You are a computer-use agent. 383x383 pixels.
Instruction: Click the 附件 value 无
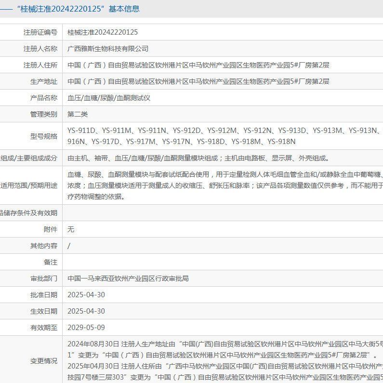(x=71, y=229)
